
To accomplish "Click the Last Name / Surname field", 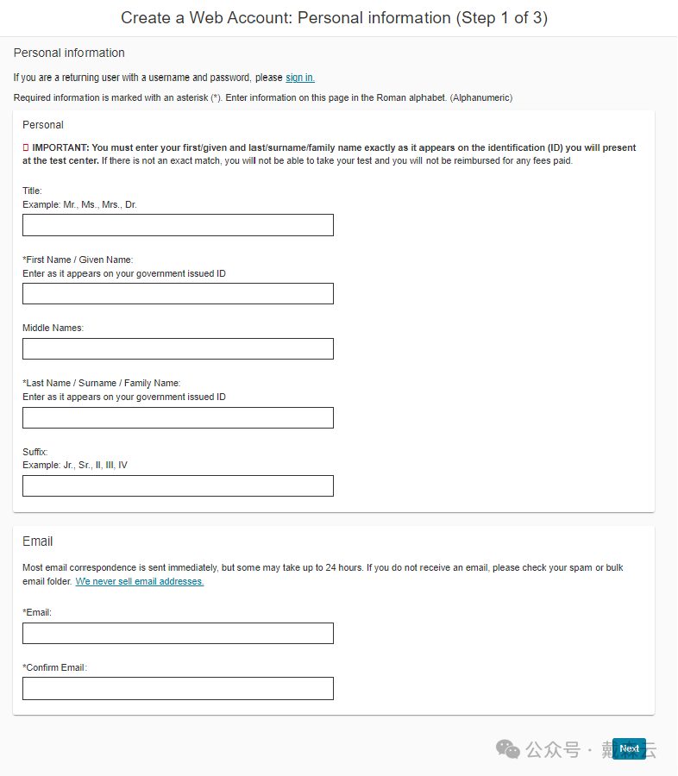I will coord(178,417).
